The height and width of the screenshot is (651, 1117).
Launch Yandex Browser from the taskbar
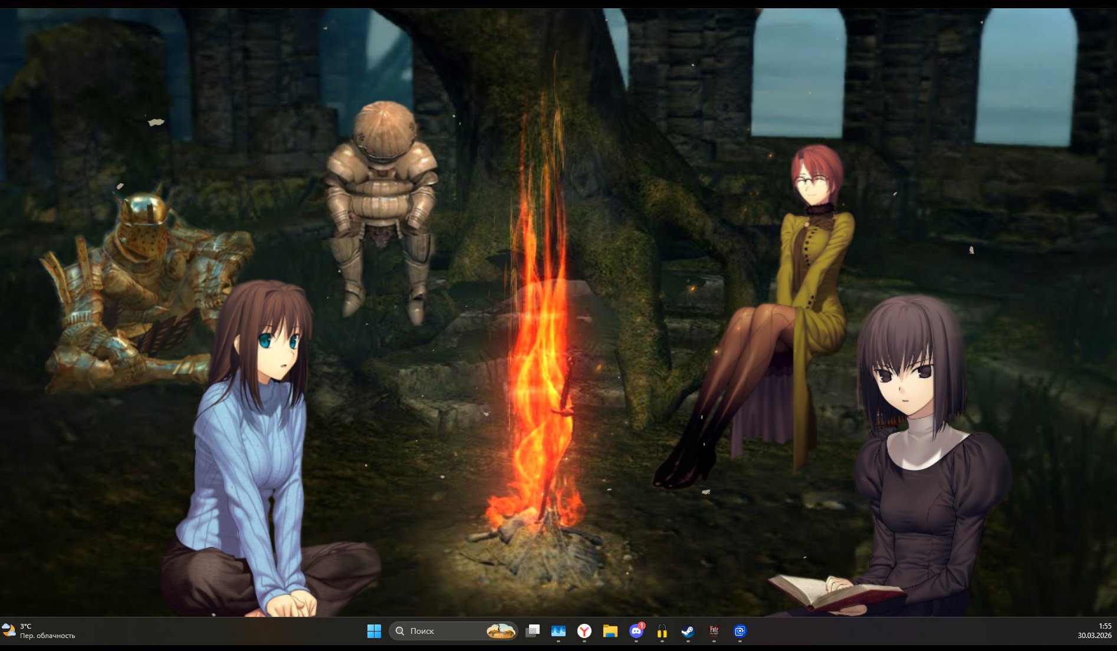(x=584, y=632)
